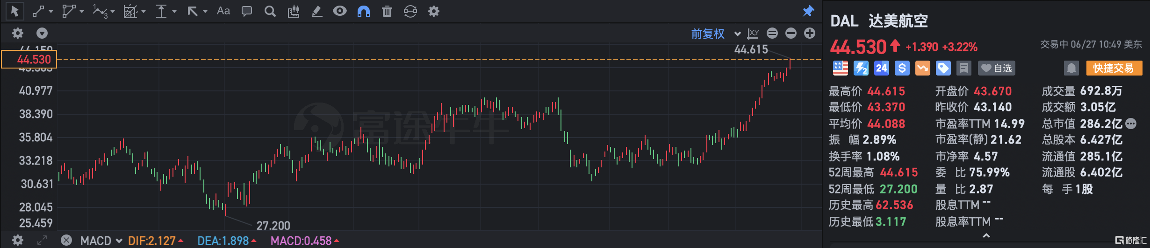Click the 换手率 1.08% value
The image size is (1150, 248).
(x=883, y=156)
